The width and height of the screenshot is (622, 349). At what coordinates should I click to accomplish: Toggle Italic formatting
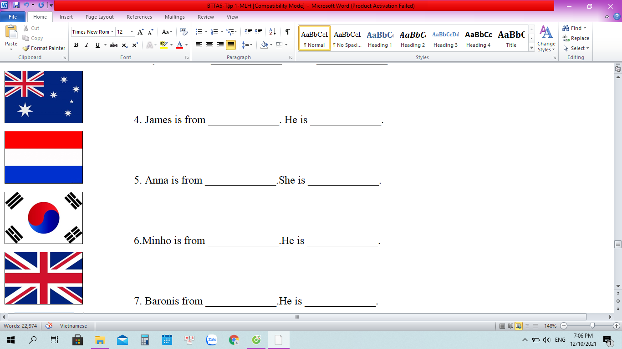click(87, 45)
